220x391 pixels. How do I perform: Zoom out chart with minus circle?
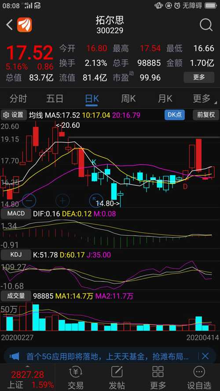point(29,200)
